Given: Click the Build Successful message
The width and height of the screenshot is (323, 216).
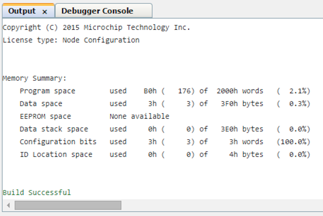Looking at the screenshot, I should click(x=37, y=192).
